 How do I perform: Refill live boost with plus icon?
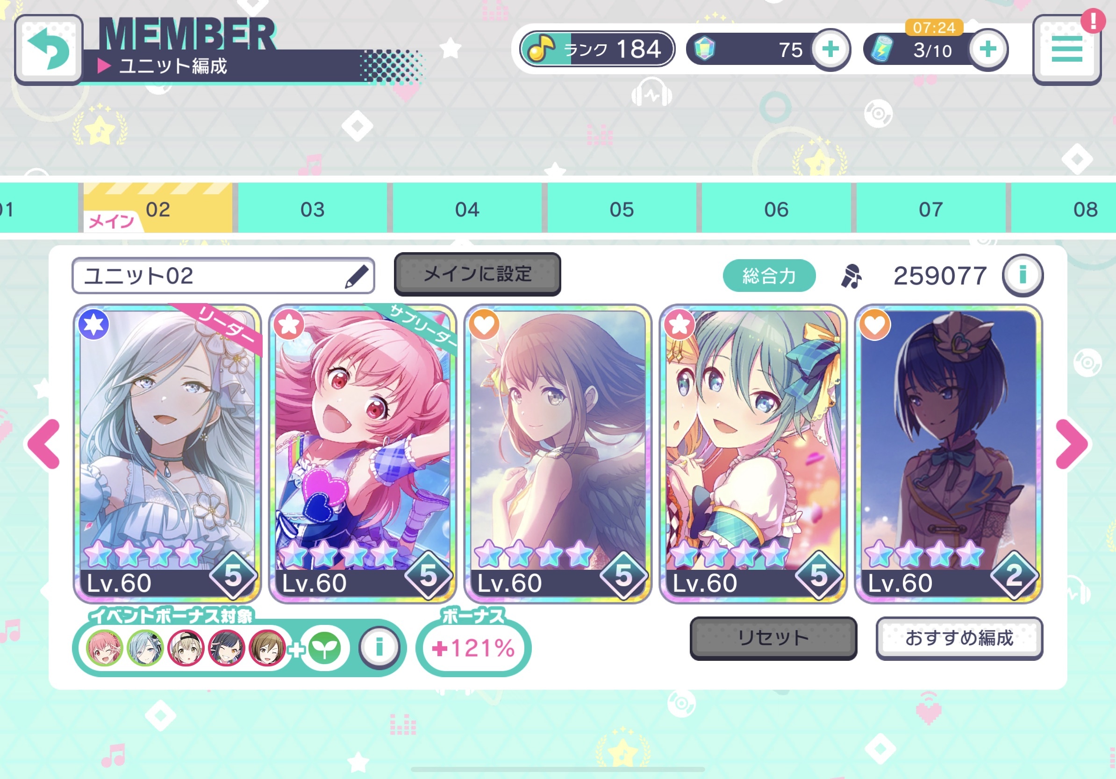(987, 49)
